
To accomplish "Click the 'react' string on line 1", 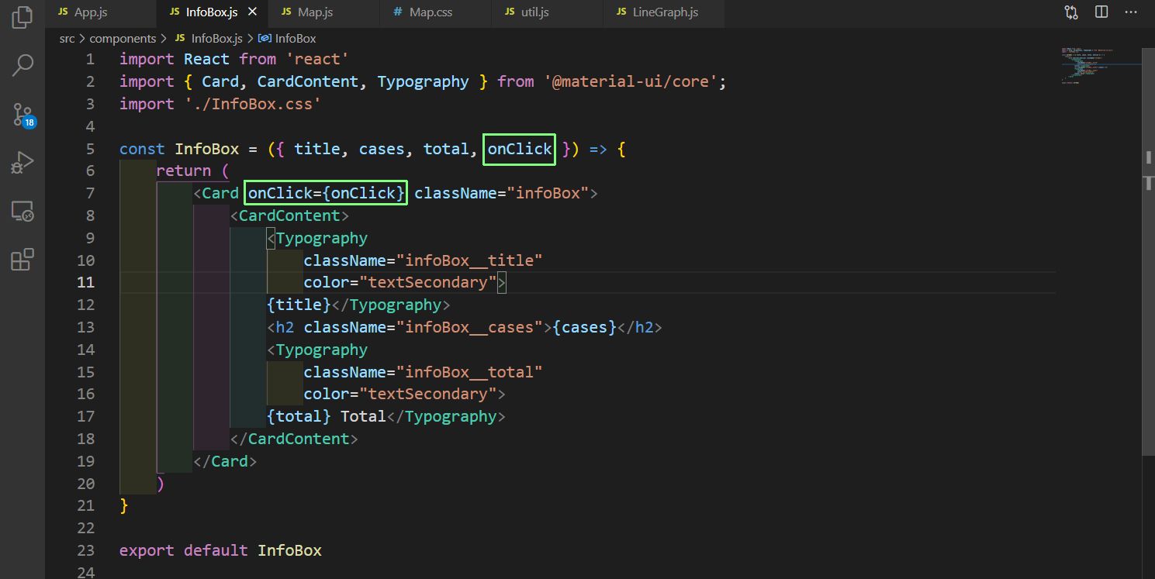I will pos(317,59).
